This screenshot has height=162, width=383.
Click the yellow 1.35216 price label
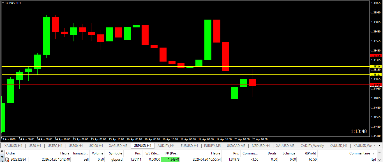coord(376,67)
